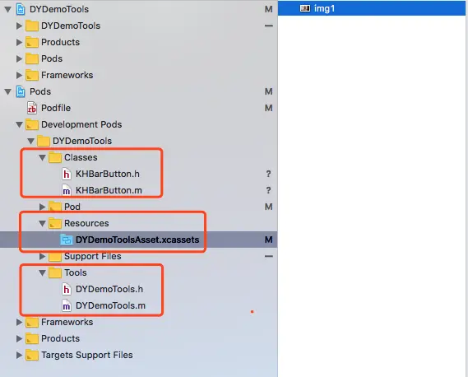The height and width of the screenshot is (377, 468).
Task: Click the KHBarButton.h header file icon
Action: (67, 174)
